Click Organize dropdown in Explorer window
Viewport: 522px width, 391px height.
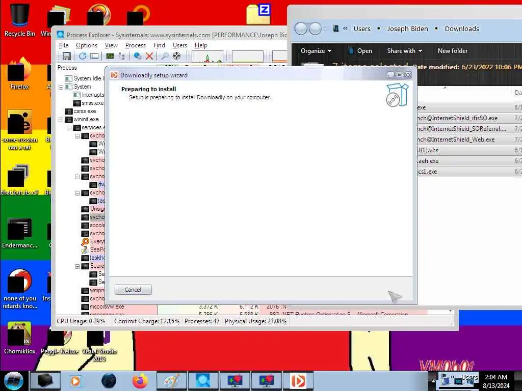(316, 51)
